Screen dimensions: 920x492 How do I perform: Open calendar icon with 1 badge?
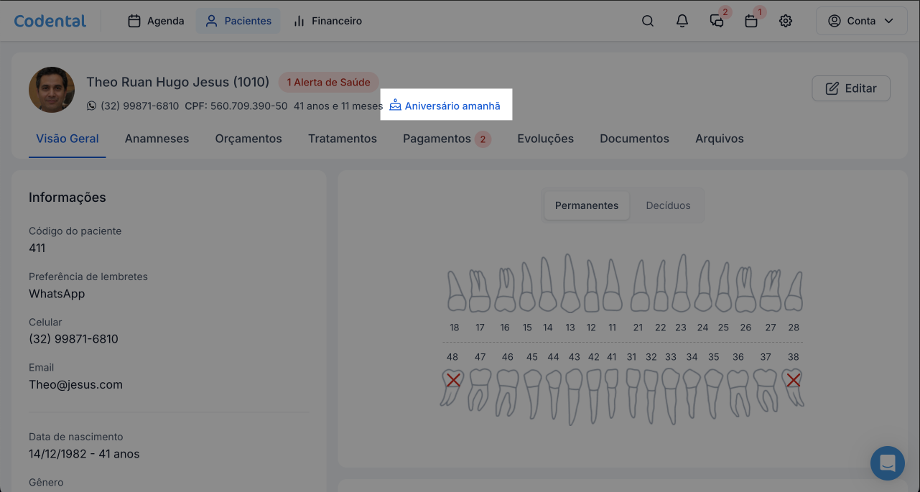(751, 21)
